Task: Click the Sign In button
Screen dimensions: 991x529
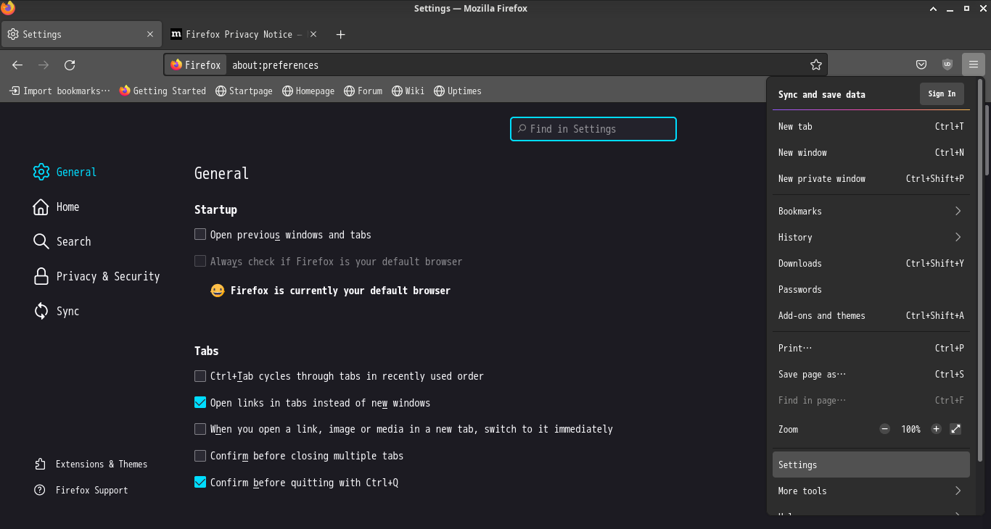Action: click(x=942, y=94)
